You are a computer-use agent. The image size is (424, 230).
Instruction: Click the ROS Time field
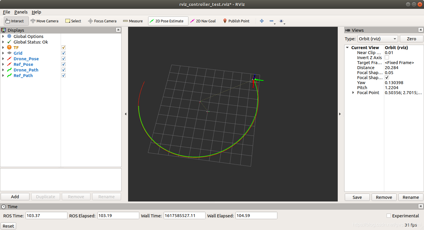tap(47, 216)
